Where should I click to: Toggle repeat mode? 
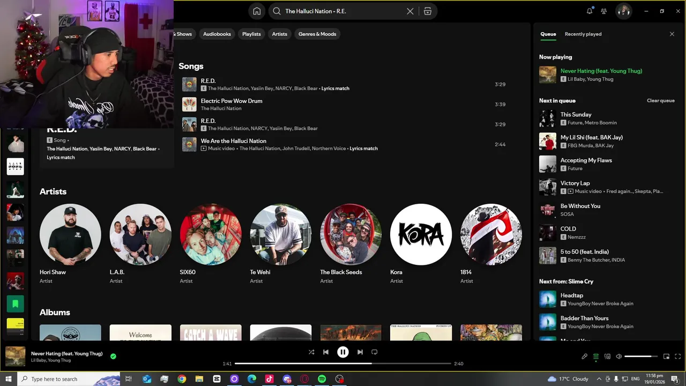(375, 352)
